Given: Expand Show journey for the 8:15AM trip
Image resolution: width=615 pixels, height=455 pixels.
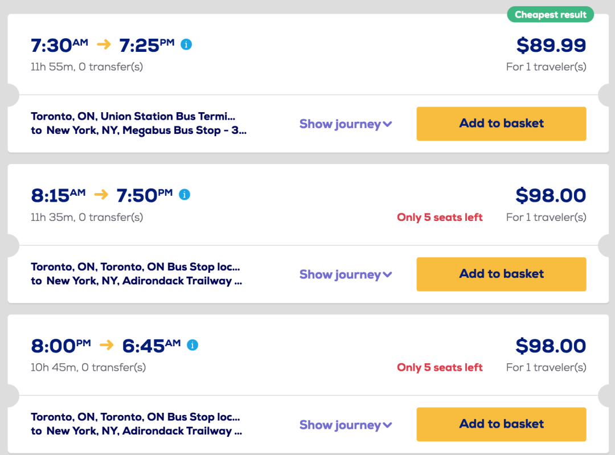Looking at the screenshot, I should [x=346, y=274].
